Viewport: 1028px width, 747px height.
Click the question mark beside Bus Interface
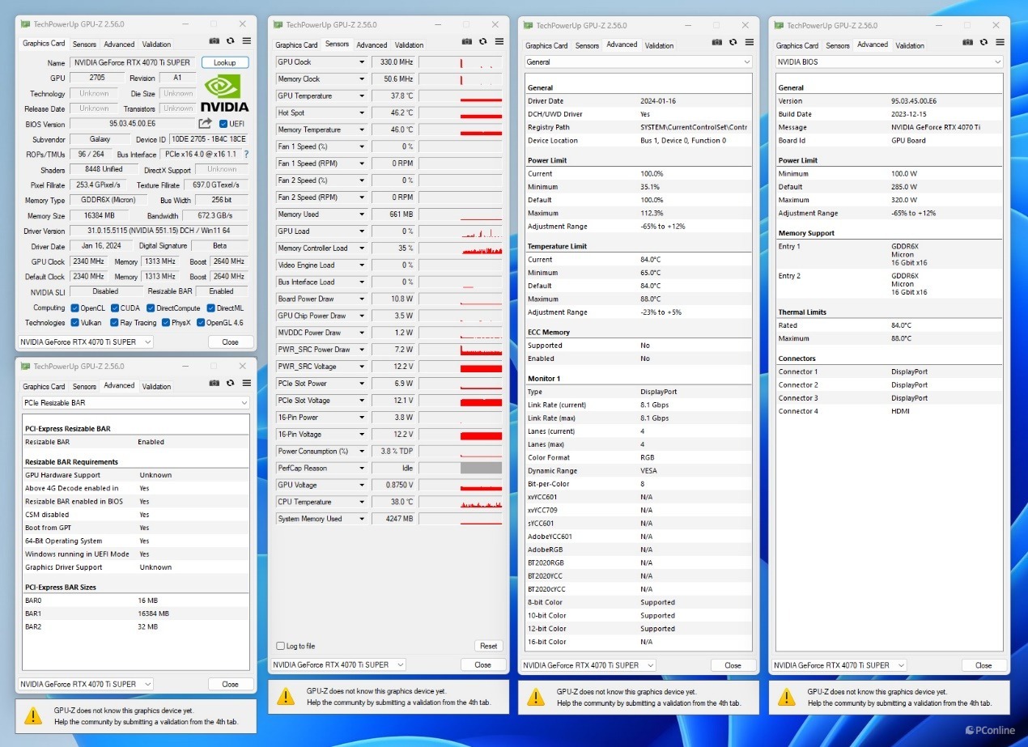point(245,154)
